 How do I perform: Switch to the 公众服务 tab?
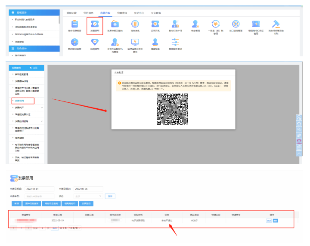click(156, 13)
